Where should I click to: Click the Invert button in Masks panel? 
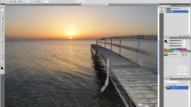coord(182,74)
